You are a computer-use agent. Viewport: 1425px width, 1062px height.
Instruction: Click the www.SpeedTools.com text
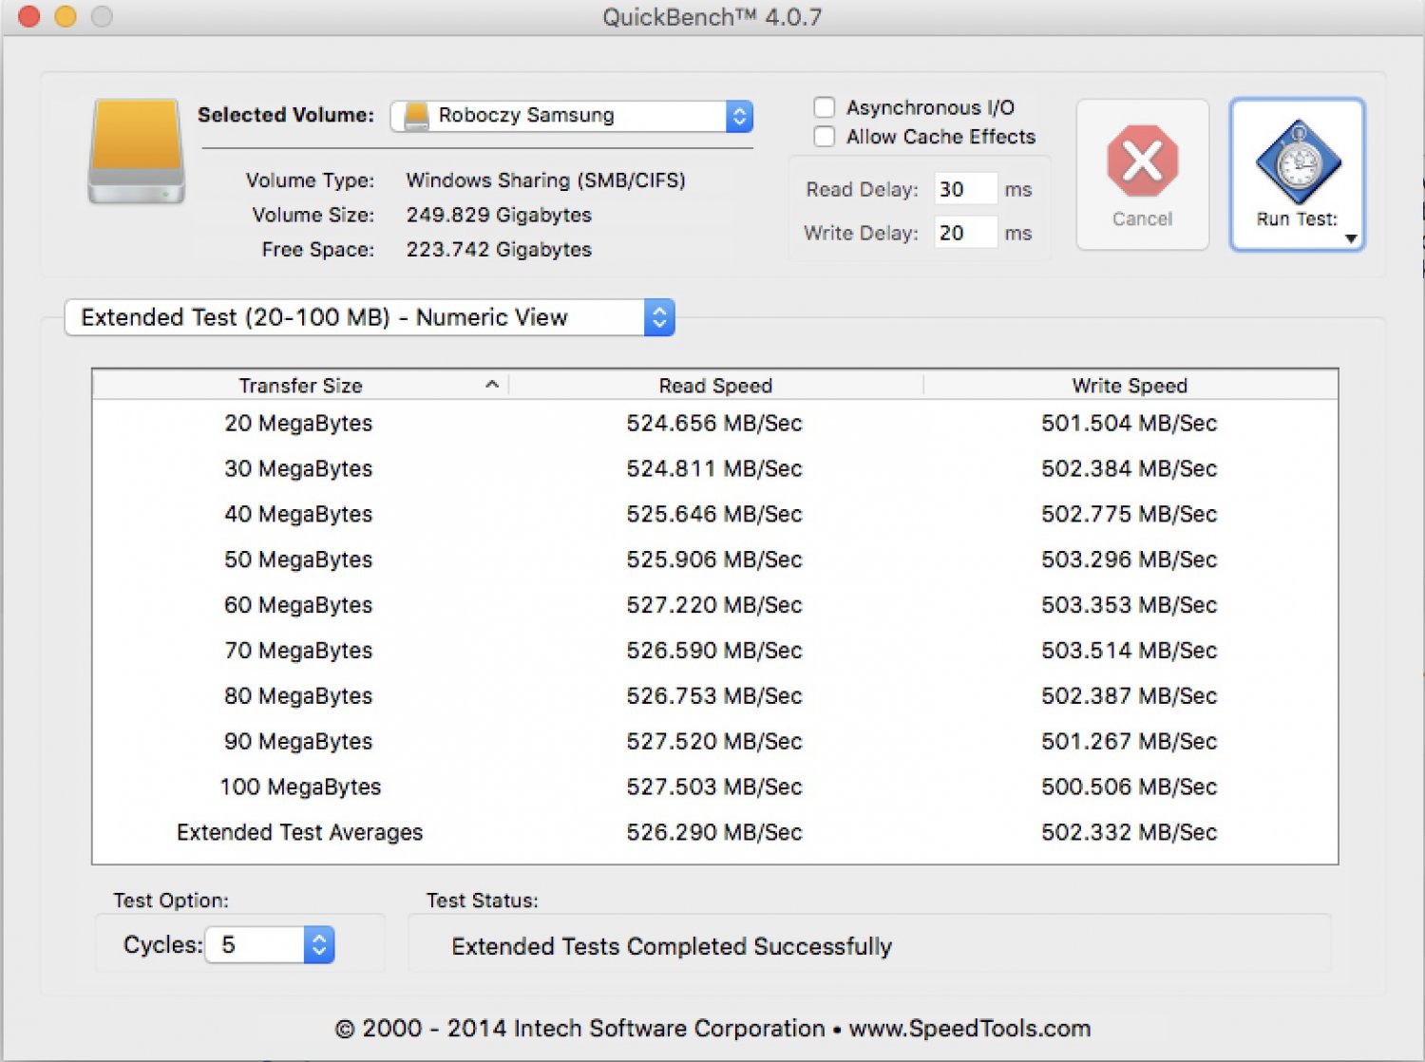tap(970, 1029)
